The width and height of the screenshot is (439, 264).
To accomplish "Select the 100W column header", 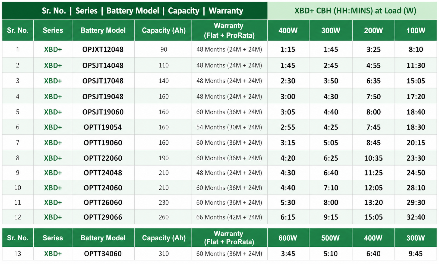I will pyautogui.click(x=416, y=31).
